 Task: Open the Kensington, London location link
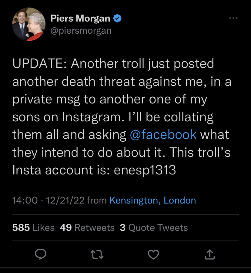tap(152, 200)
